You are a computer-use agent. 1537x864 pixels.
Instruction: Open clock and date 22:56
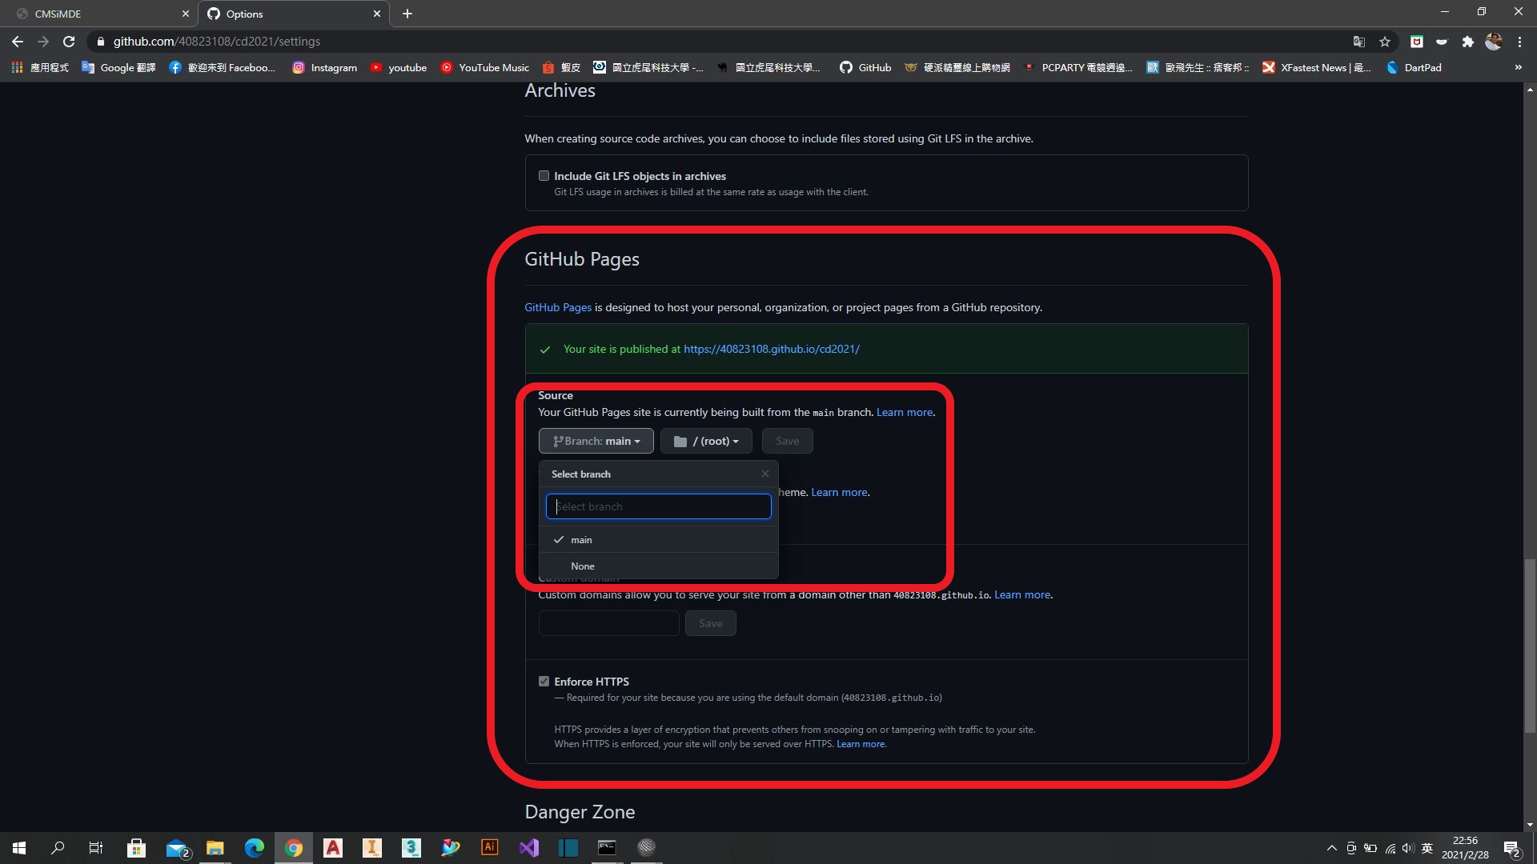[x=1465, y=848]
